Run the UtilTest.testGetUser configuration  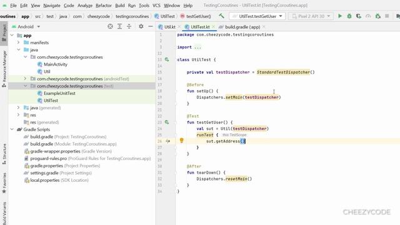click(x=340, y=16)
